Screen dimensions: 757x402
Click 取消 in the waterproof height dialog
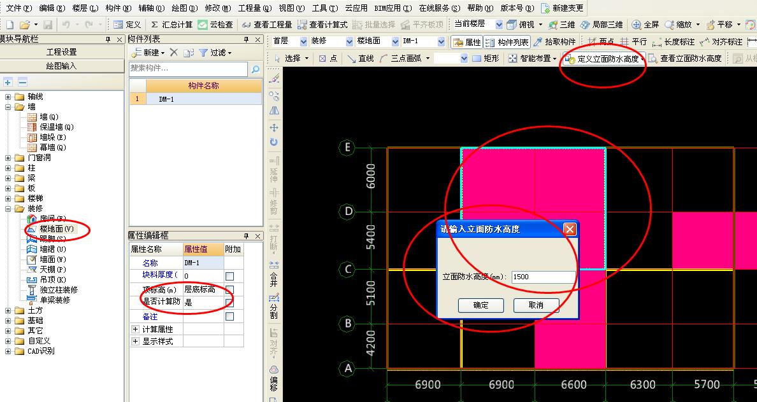(x=536, y=305)
